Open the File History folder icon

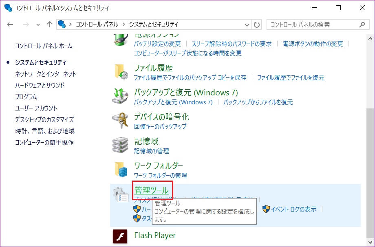(x=121, y=72)
